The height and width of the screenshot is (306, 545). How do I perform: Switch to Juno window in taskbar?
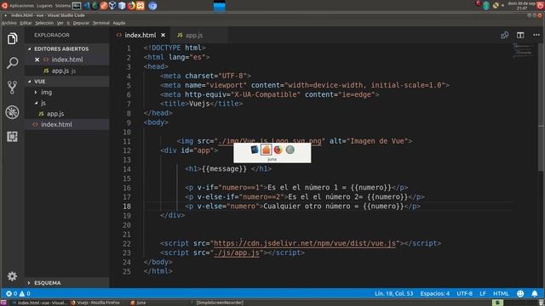tap(139, 303)
